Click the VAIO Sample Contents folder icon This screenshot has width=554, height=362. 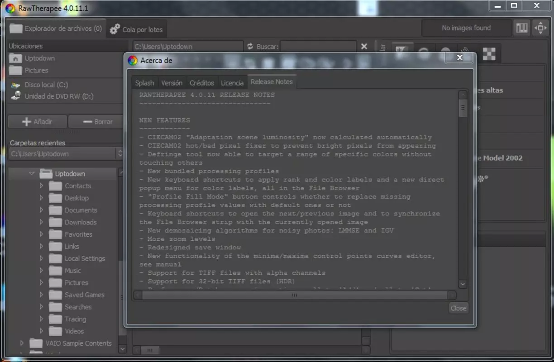coord(36,343)
